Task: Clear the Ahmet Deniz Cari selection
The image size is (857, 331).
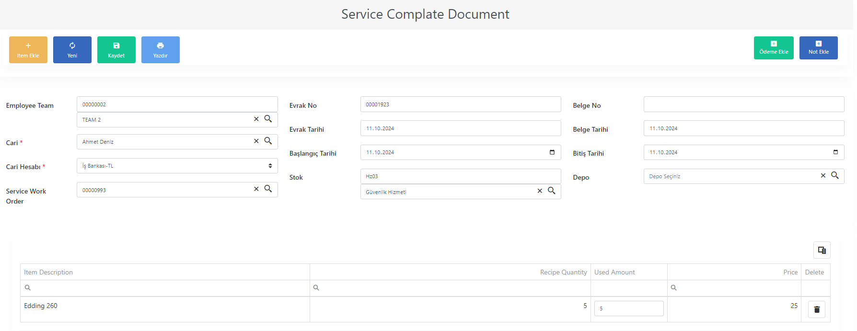Action: (x=256, y=141)
